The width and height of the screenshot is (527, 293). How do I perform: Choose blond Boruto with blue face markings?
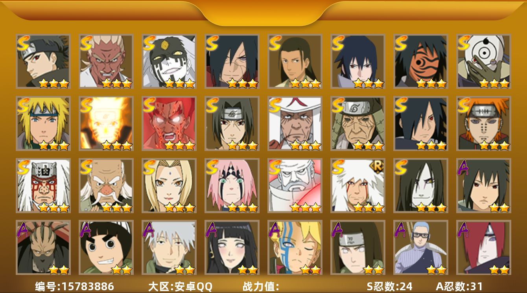point(295,247)
